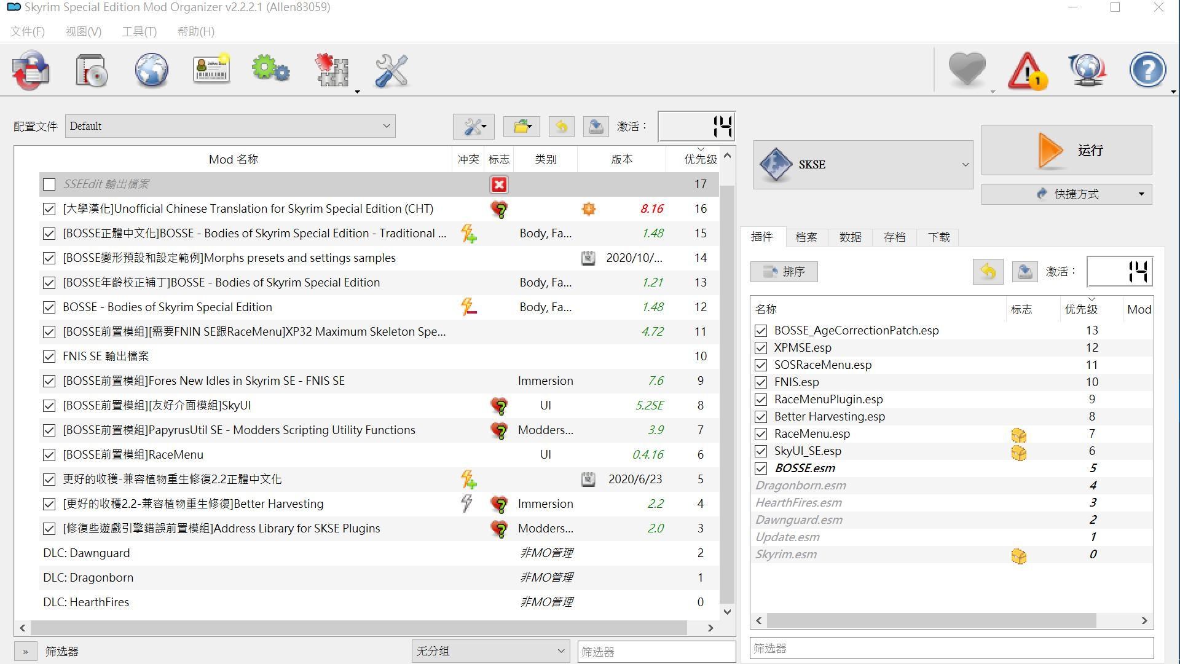
Task: Click restore backup icon in plugins panel
Action: coord(988,272)
